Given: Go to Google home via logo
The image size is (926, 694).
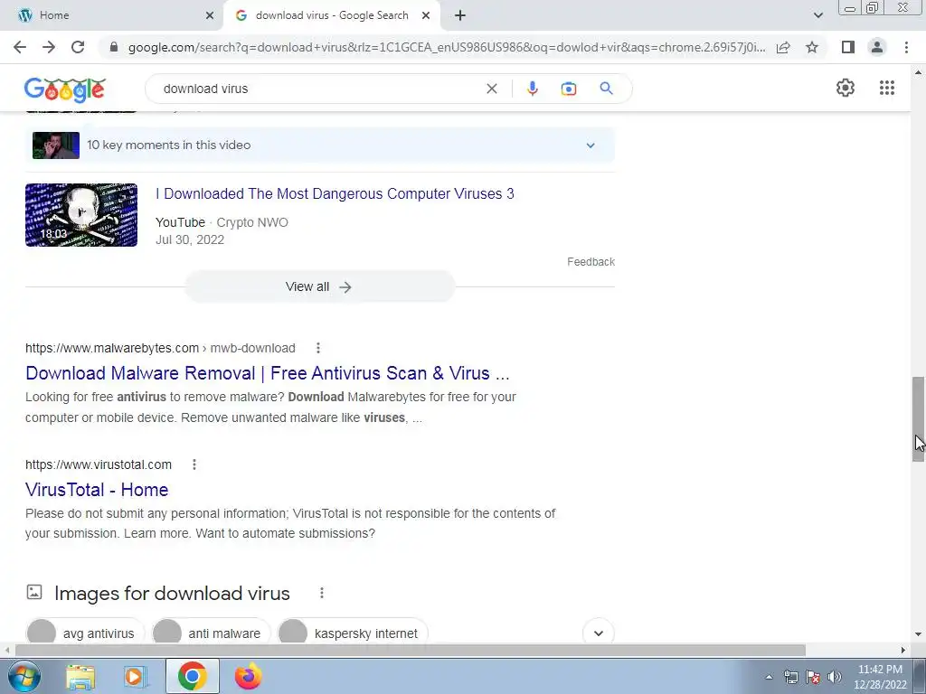Looking at the screenshot, I should (x=65, y=89).
